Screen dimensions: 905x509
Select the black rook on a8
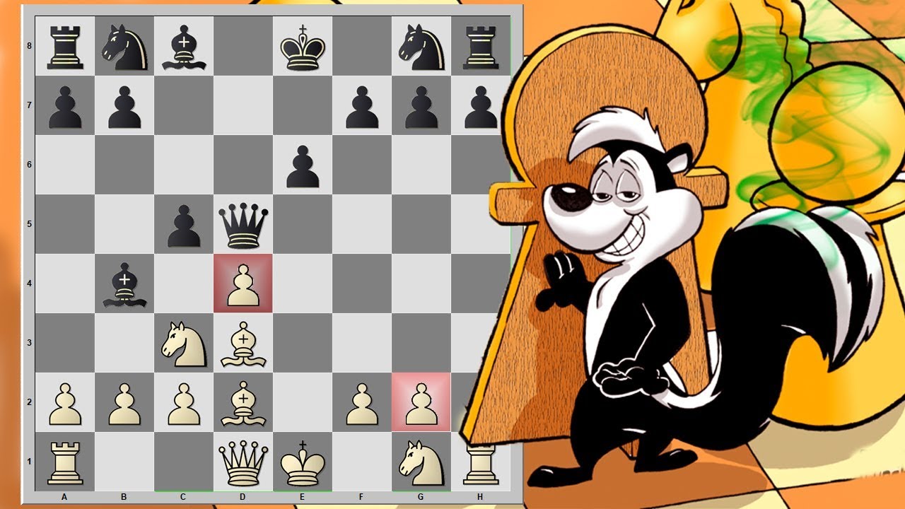pos(65,47)
